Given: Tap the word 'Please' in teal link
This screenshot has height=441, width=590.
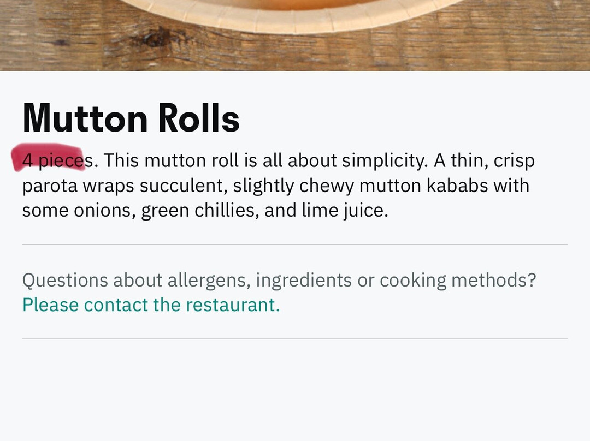Looking at the screenshot, I should pos(50,305).
